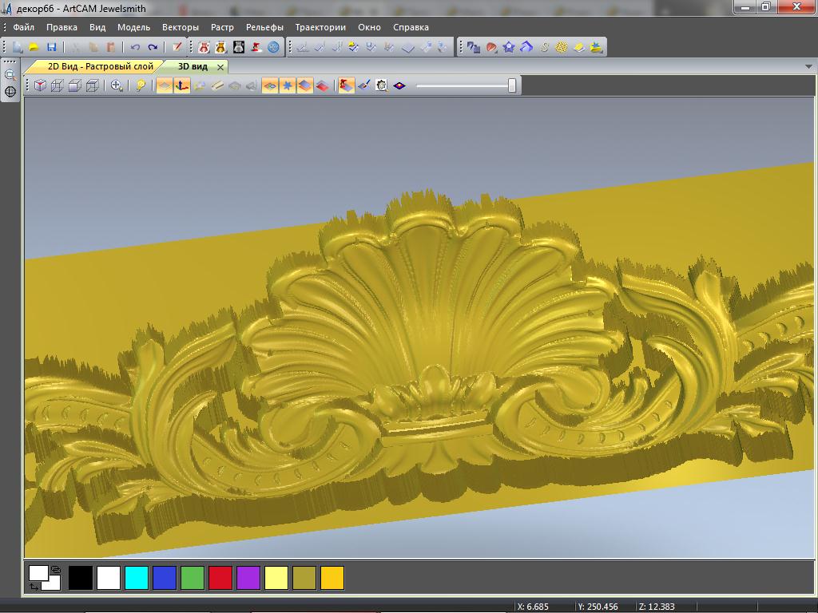Viewport: 818px width, 613px height.
Task: Click the blue round disc icon
Action: (x=273, y=47)
